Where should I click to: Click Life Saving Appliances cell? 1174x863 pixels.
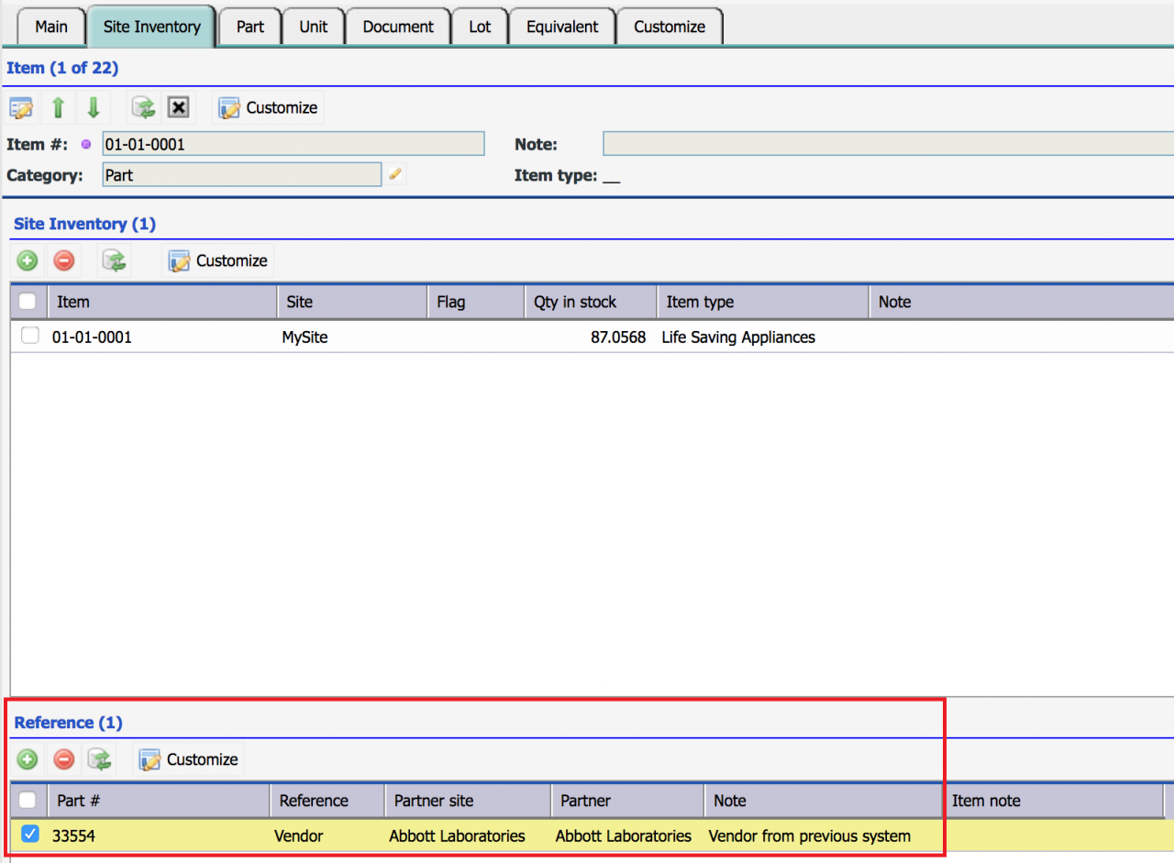[x=738, y=337]
